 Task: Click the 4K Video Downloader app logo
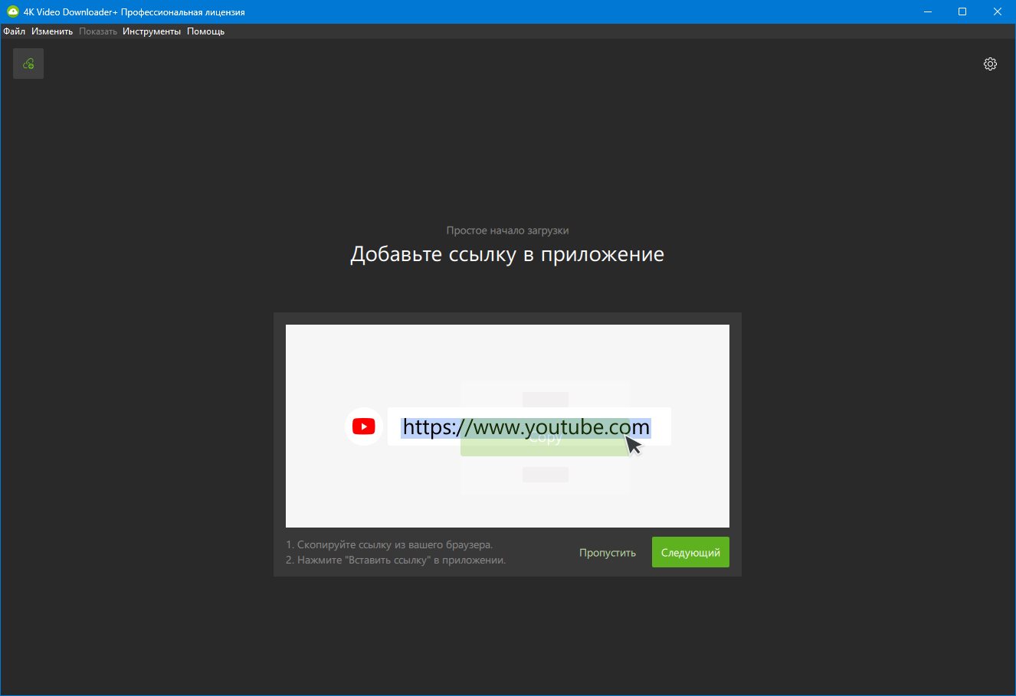pos(12,11)
